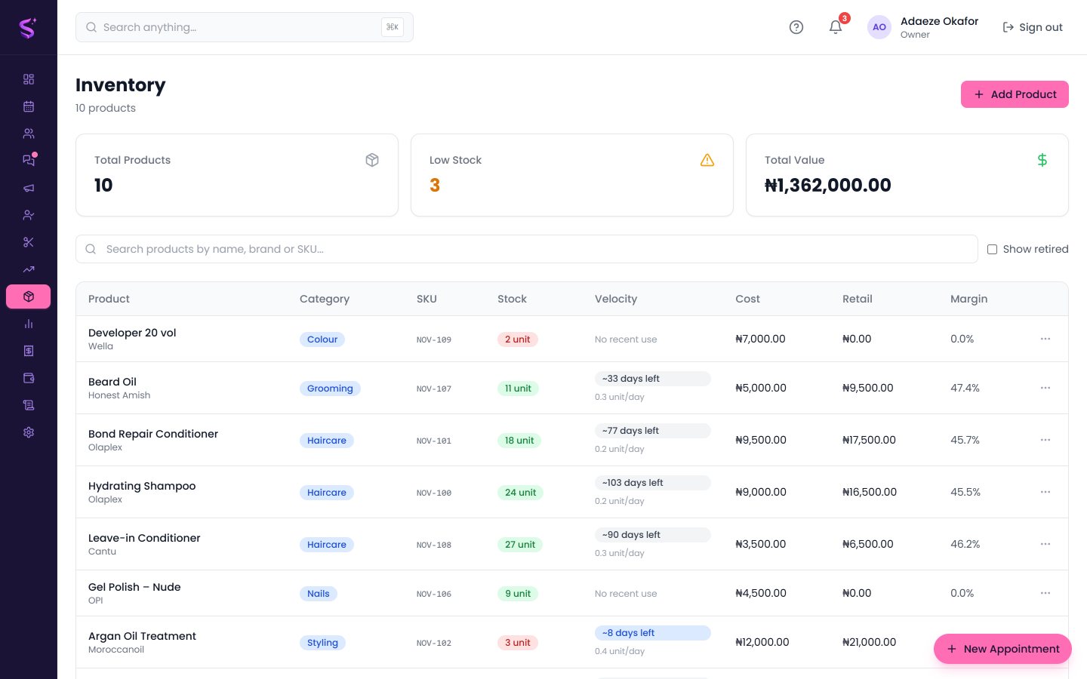This screenshot has height=679, width=1087.
Task: Open row menu for Beard Oil
Action: [1045, 388]
